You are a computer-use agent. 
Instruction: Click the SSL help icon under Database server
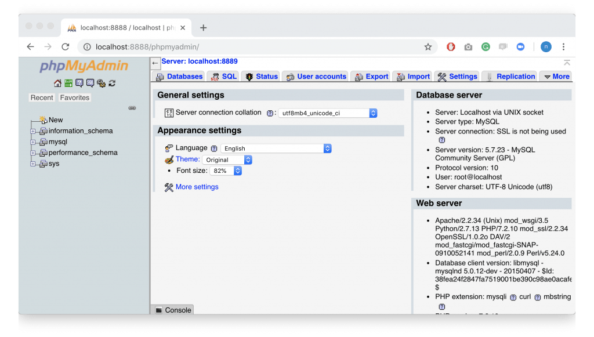[x=441, y=140]
